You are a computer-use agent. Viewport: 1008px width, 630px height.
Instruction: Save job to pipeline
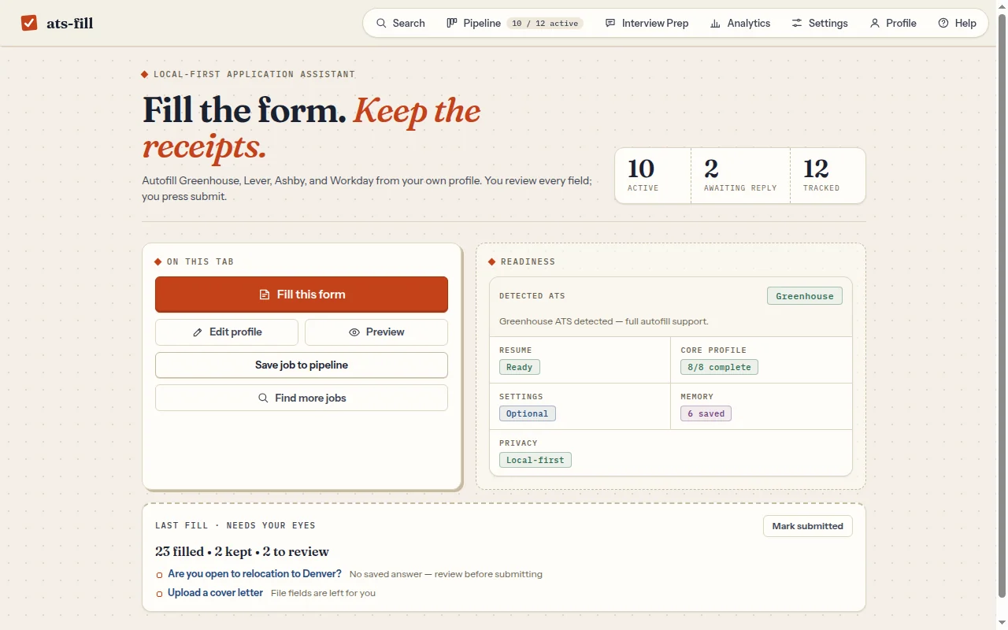point(302,365)
